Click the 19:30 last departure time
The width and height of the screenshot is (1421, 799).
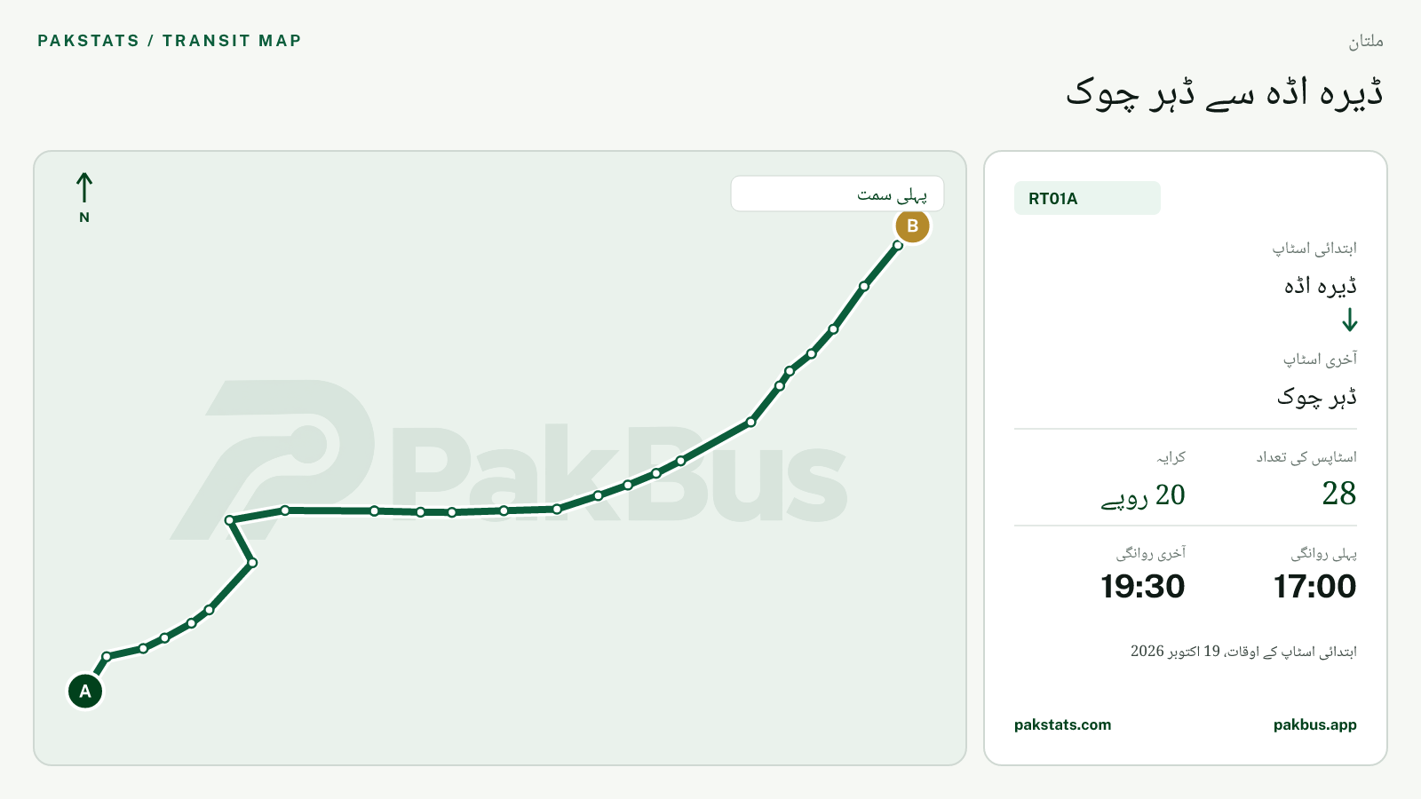pyautogui.click(x=1142, y=586)
